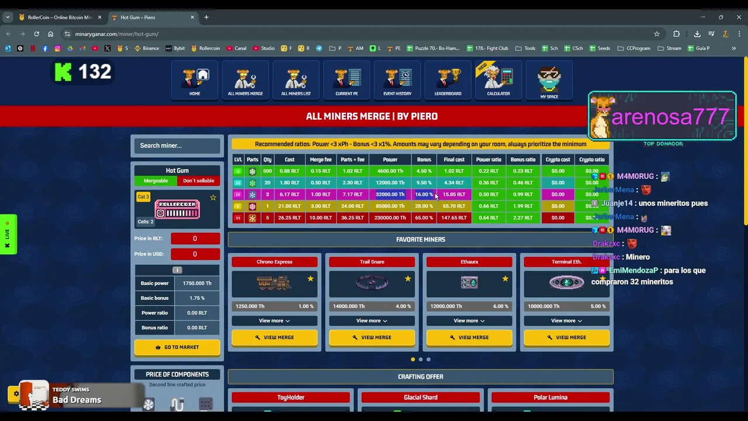Image resolution: width=748 pixels, height=421 pixels.
Task: Click the Price in RLT field
Action: point(195,239)
